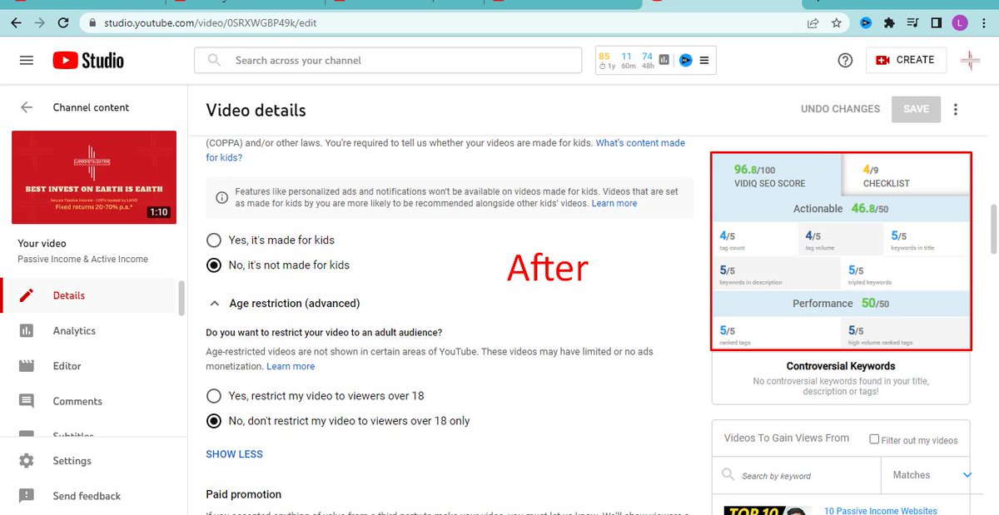Click the share page icon in address bar
Image resolution: width=999 pixels, height=515 pixels.
[x=813, y=23]
